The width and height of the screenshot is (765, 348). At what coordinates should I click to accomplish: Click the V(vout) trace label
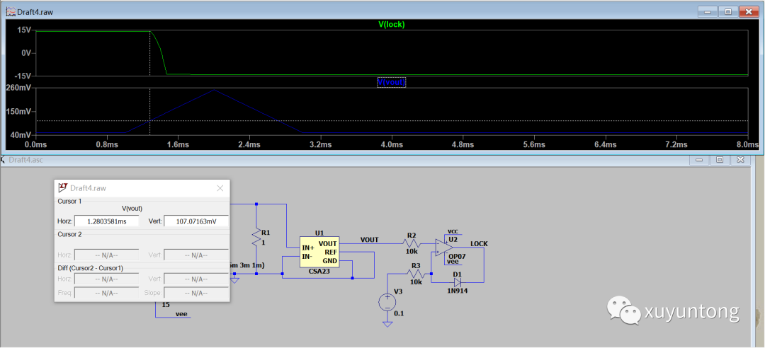click(x=392, y=82)
